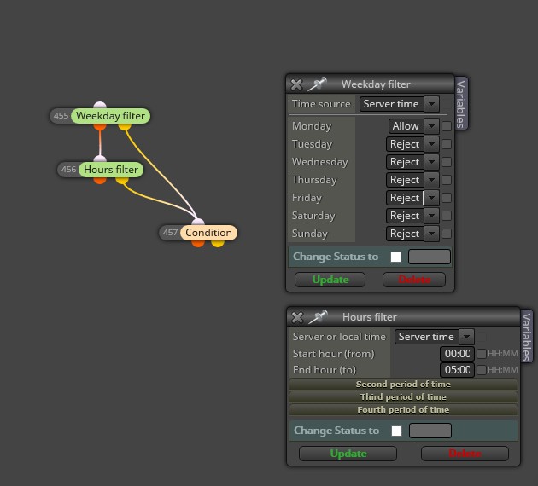538x486 pixels.
Task: Click Update in Hours filter panel
Action: [x=348, y=454]
